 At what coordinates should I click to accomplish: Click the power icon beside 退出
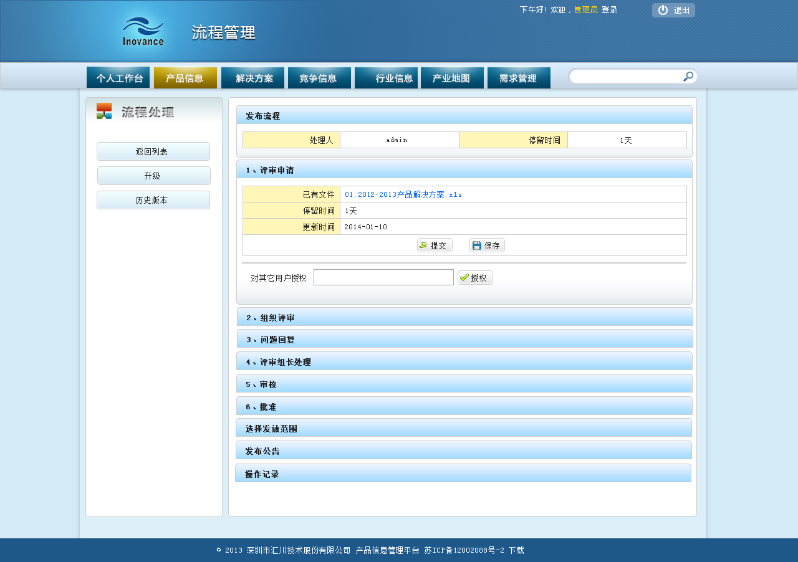coord(663,10)
